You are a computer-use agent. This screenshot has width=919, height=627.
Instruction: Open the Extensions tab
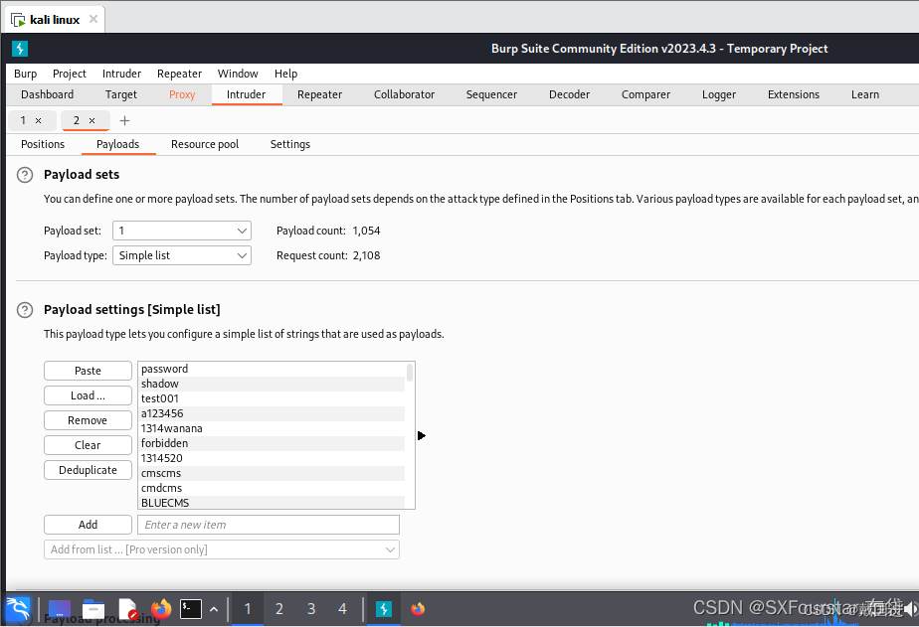point(794,94)
